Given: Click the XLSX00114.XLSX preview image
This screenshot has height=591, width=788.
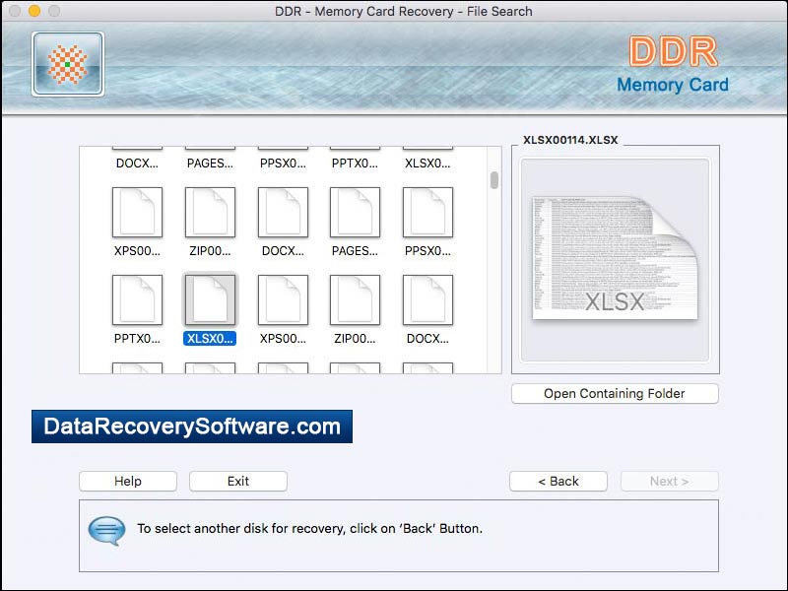Looking at the screenshot, I should (x=615, y=258).
